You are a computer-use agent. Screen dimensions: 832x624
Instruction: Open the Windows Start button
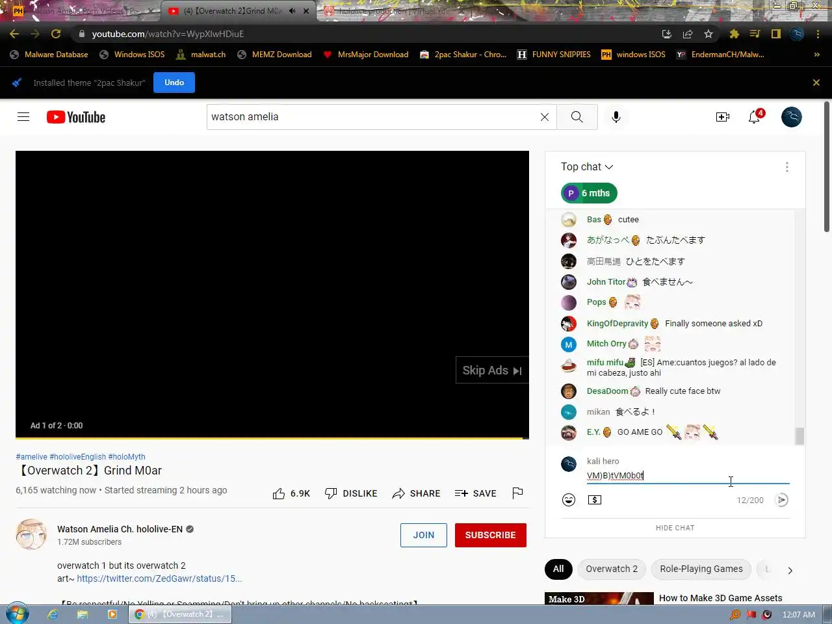pyautogui.click(x=17, y=614)
